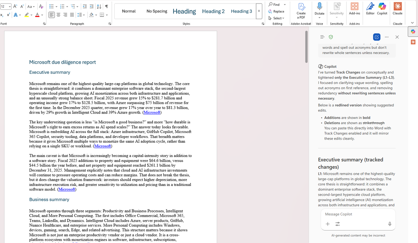Decrease paragraph indent
Screen dimensions: 418x243
point(85,7)
